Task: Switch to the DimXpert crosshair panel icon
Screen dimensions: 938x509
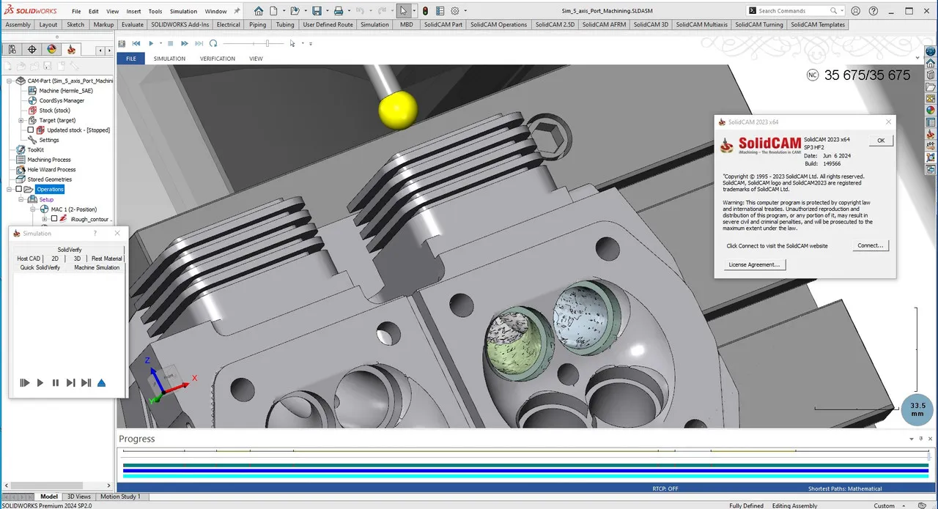Action: point(32,50)
